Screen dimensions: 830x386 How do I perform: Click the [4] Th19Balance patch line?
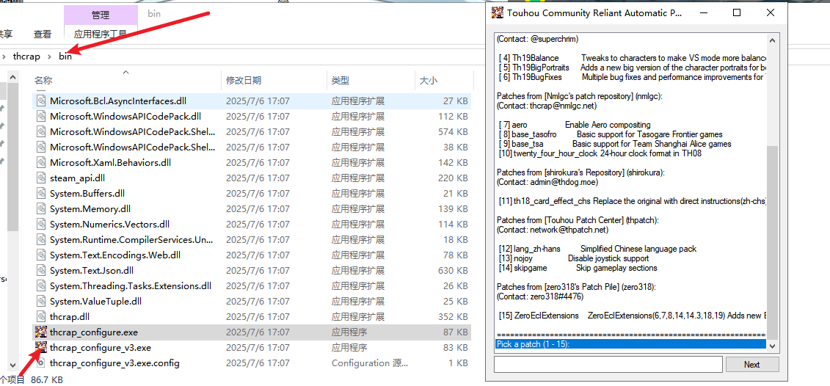tap(632, 58)
